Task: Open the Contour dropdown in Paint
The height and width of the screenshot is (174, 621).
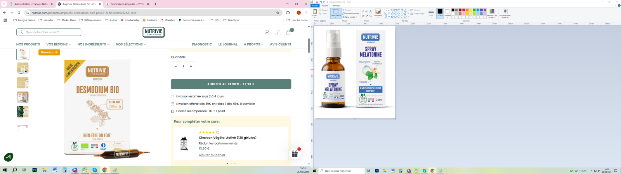Action: point(416,10)
